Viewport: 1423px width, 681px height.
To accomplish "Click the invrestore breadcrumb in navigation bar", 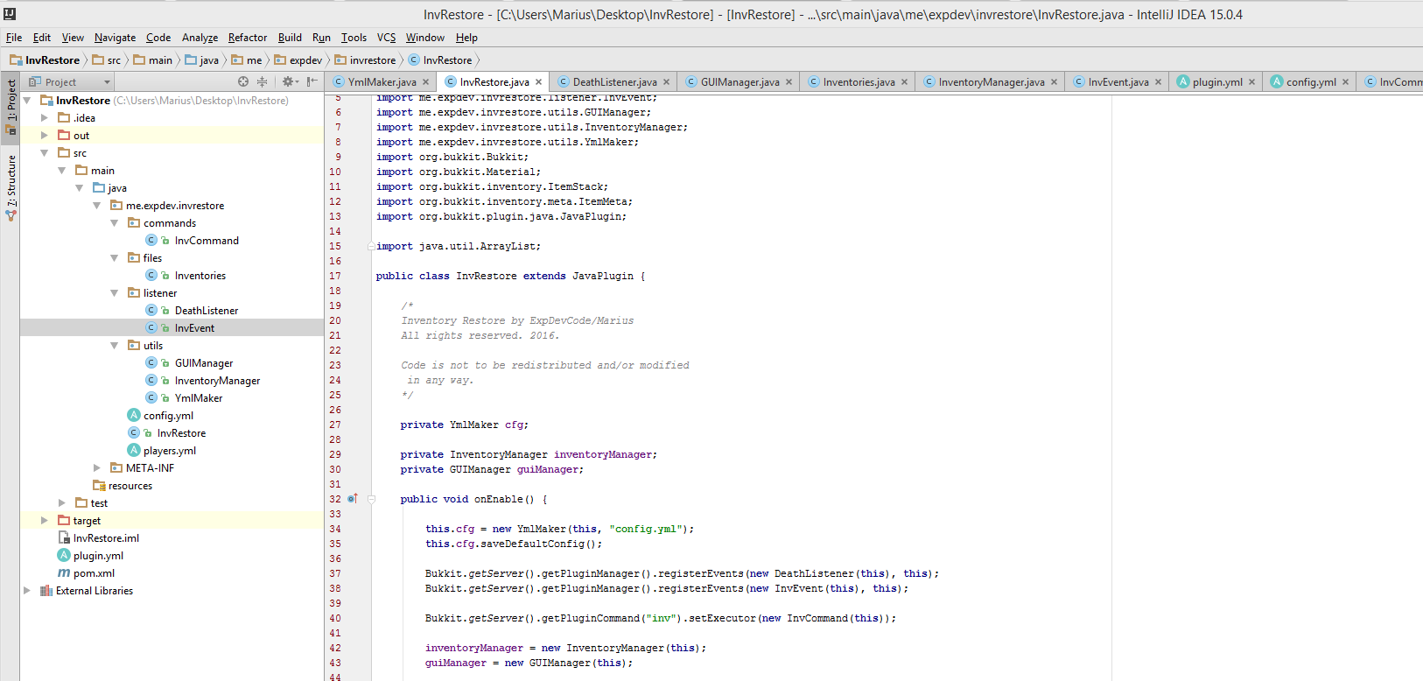I will 365,60.
